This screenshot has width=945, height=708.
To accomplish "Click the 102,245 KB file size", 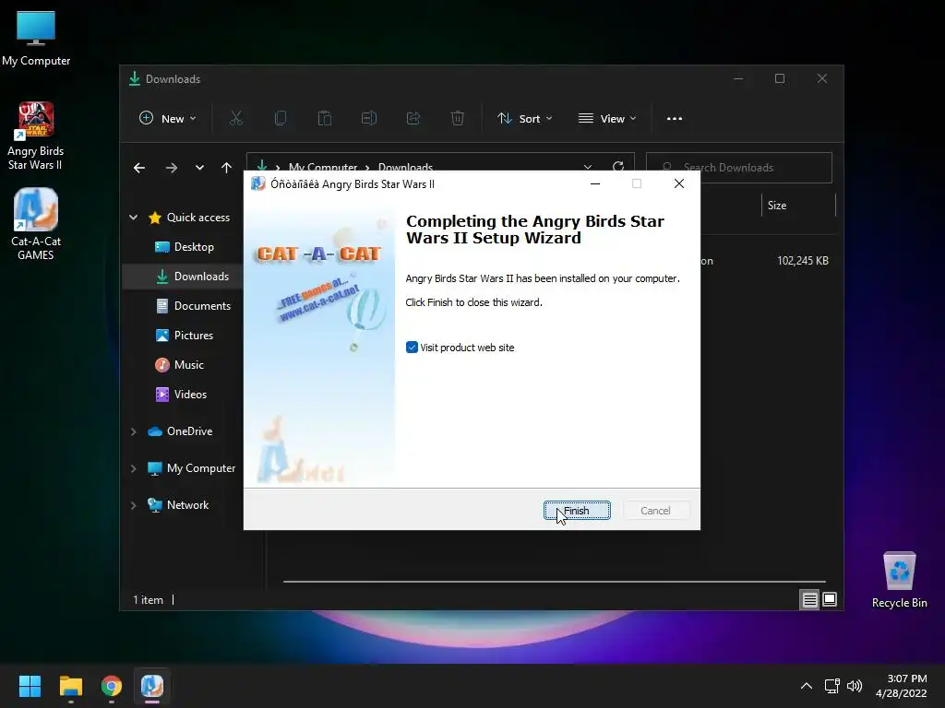I will tap(803, 261).
